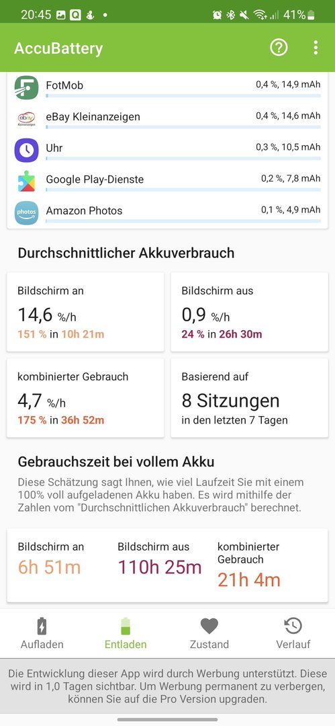Open the help question mark icon
The height and width of the screenshot is (726, 335).
click(279, 47)
